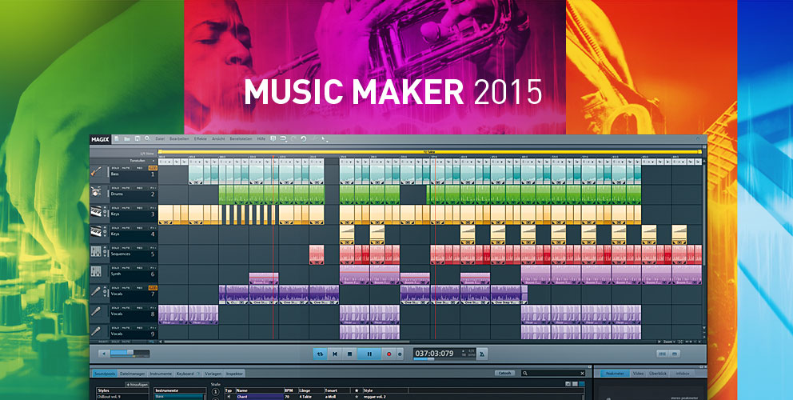Click the microphone icon on Vocals track 7

tap(96, 291)
